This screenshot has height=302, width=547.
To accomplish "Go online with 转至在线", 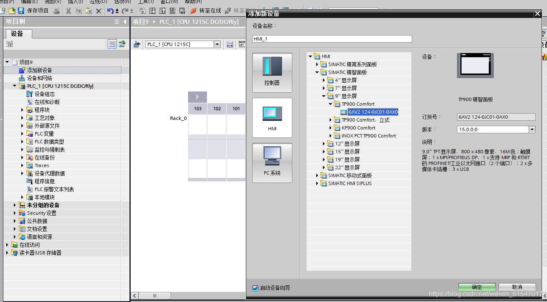I will coord(206,10).
